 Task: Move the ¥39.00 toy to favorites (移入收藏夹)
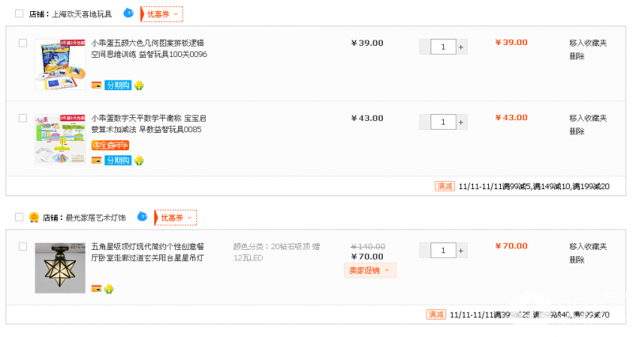(587, 43)
